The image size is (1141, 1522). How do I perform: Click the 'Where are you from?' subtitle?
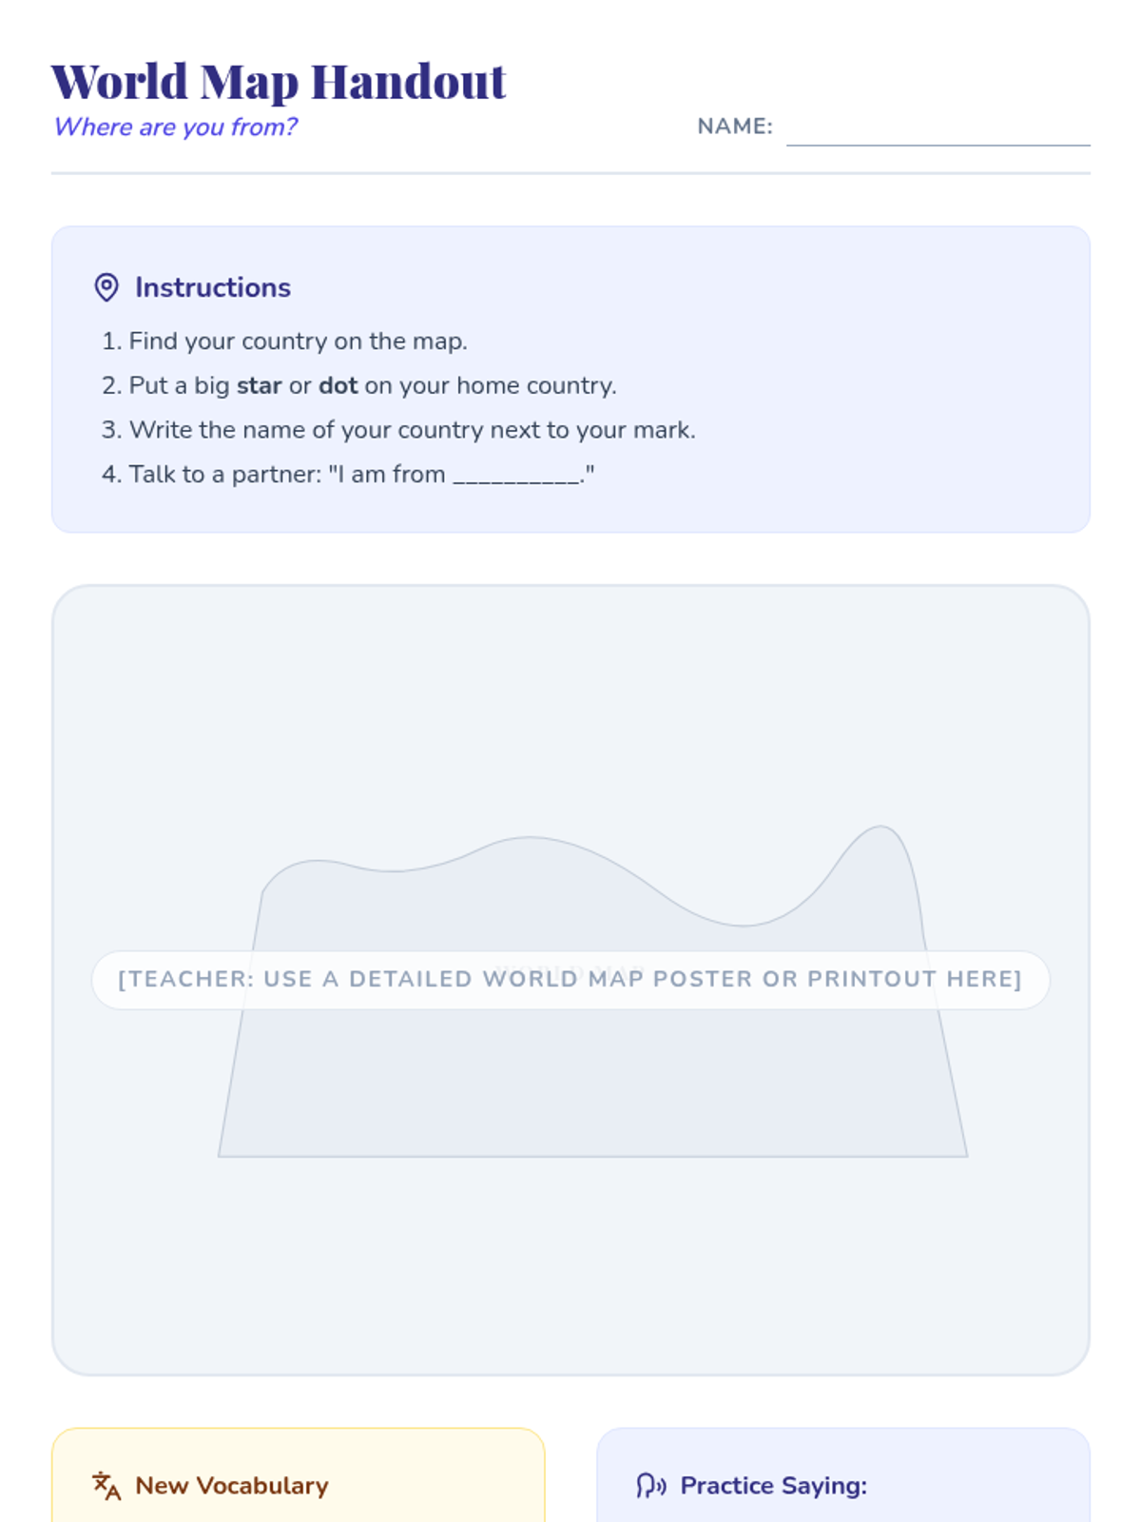pos(176,127)
